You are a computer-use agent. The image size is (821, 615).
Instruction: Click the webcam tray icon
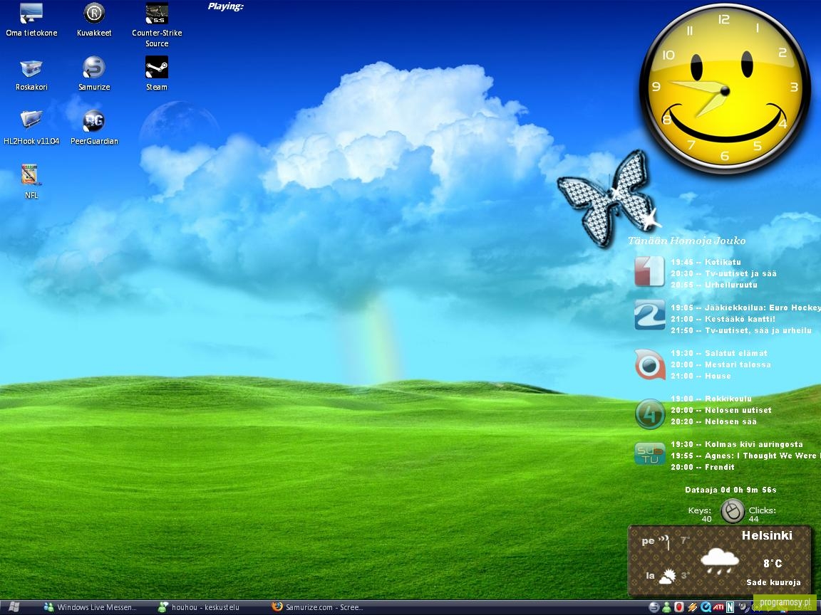[743, 606]
